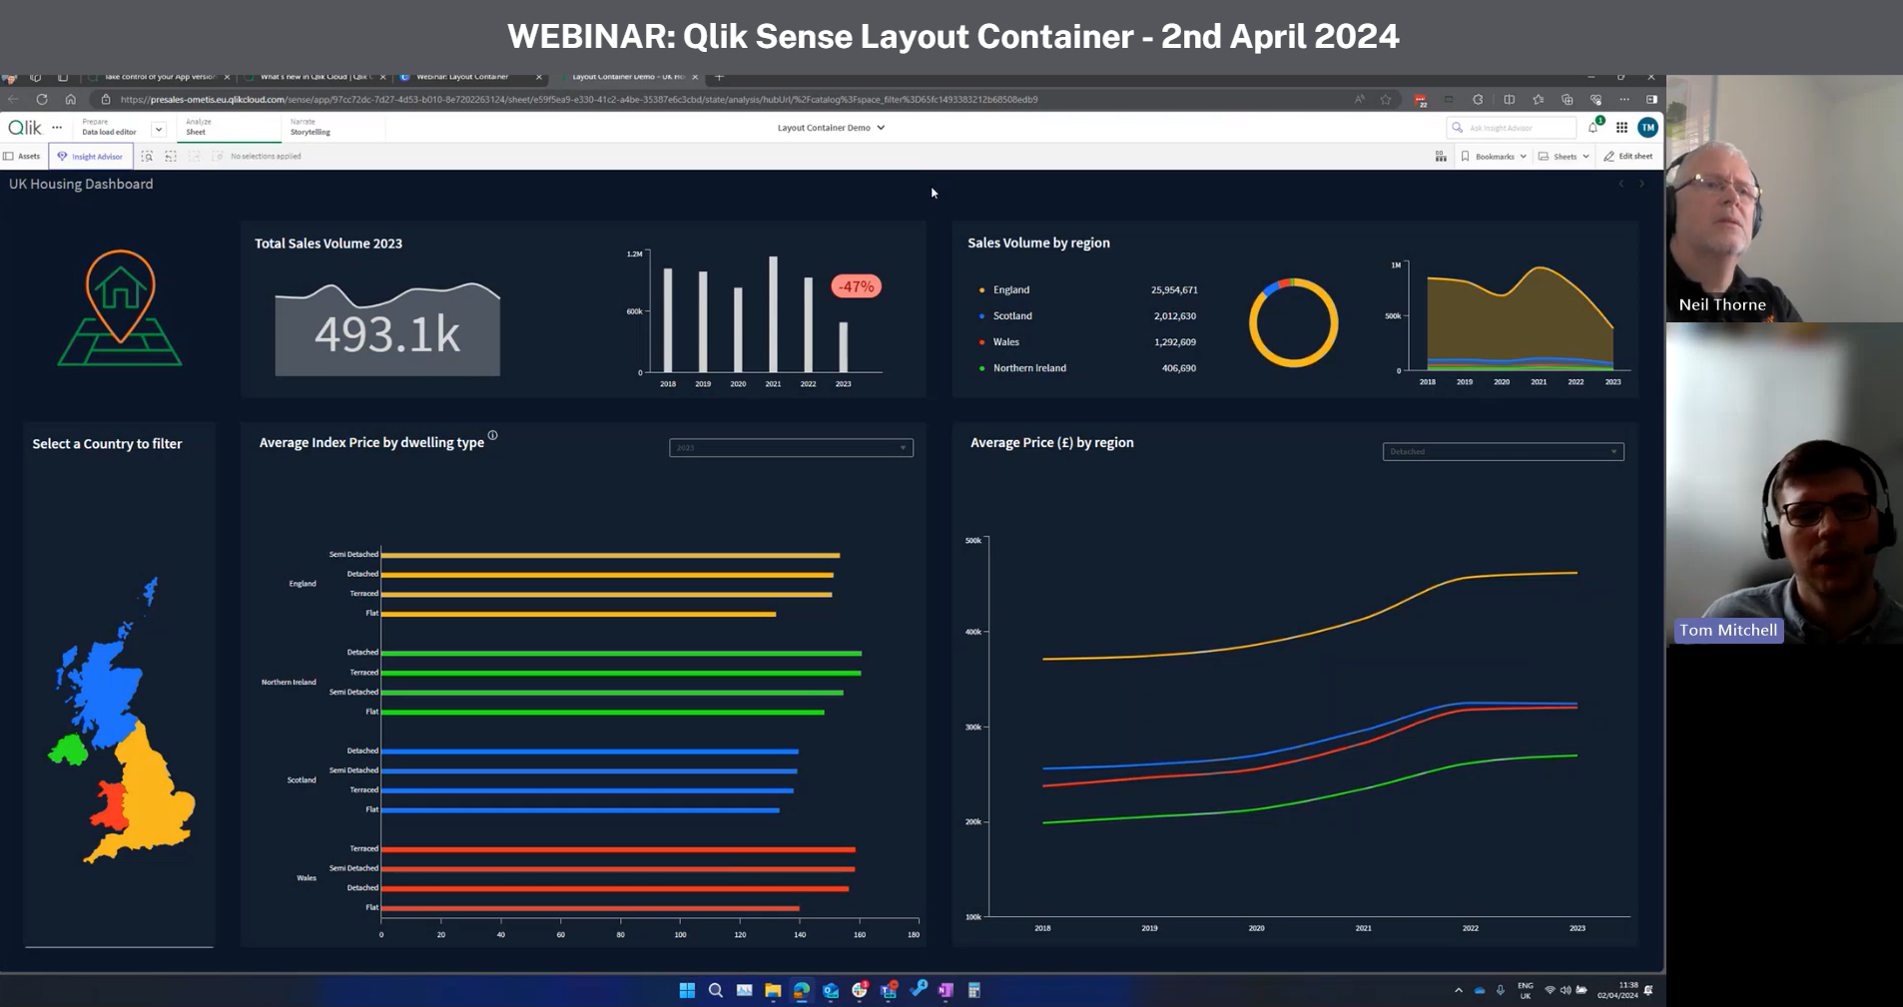Image resolution: width=1903 pixels, height=1007 pixels.
Task: Open the Detached dwelling type dropdown
Action: [x=1503, y=452]
